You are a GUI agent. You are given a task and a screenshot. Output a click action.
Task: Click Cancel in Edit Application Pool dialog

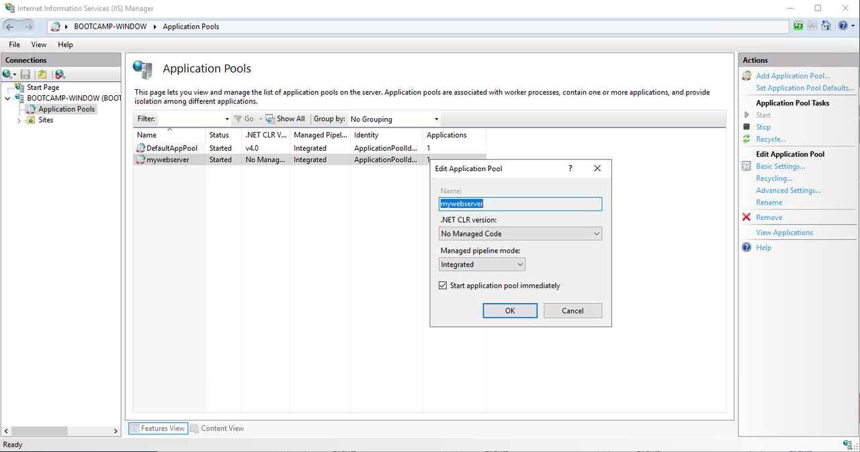572,310
